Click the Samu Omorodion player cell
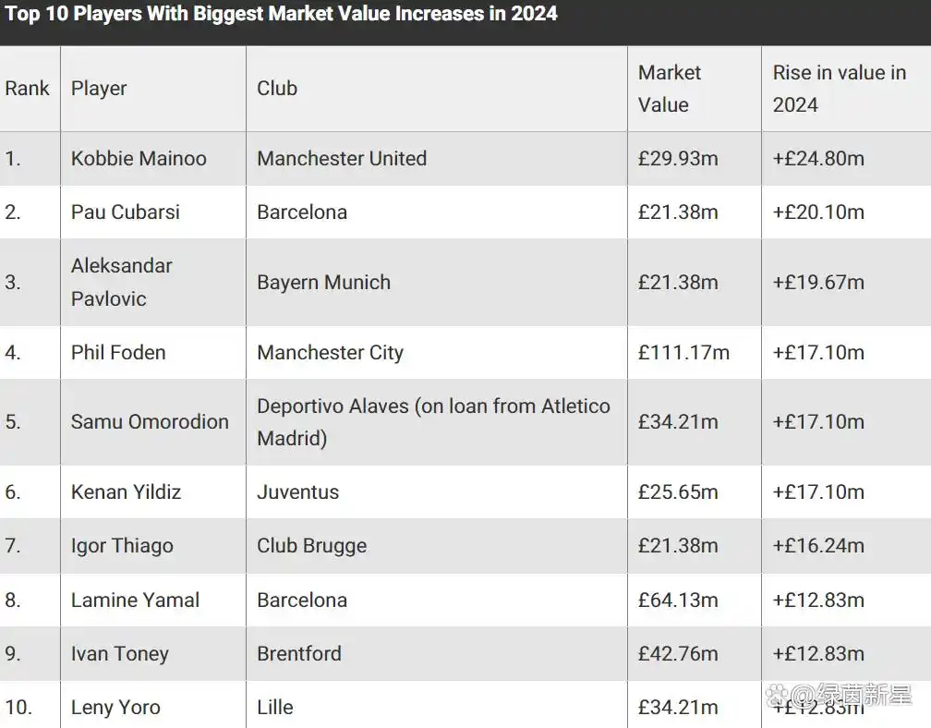 tap(153, 422)
